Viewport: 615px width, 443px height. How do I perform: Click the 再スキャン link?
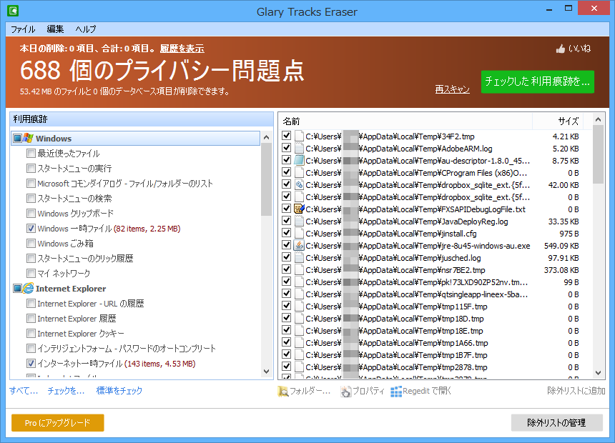click(452, 89)
